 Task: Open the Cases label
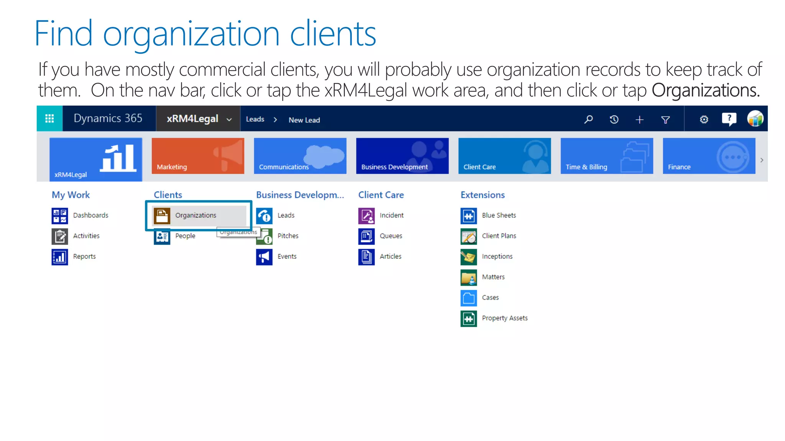click(490, 298)
